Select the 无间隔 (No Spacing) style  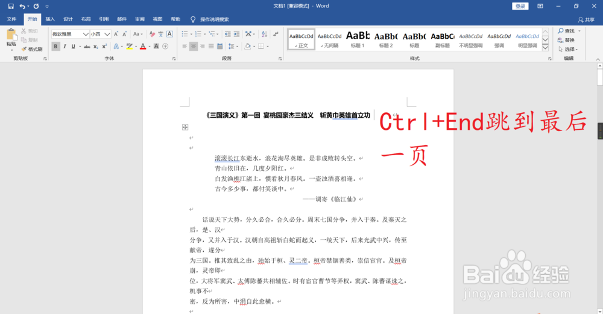(330, 39)
